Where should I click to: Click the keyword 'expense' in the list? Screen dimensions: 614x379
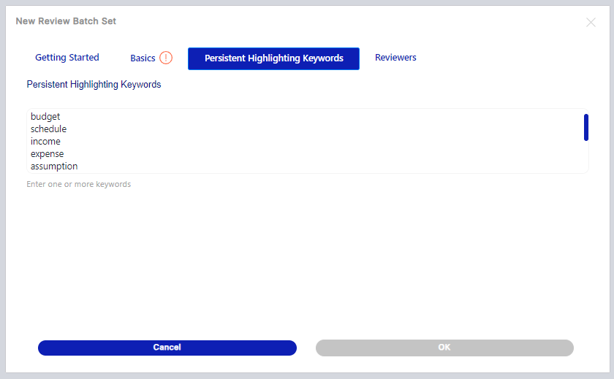coord(47,154)
